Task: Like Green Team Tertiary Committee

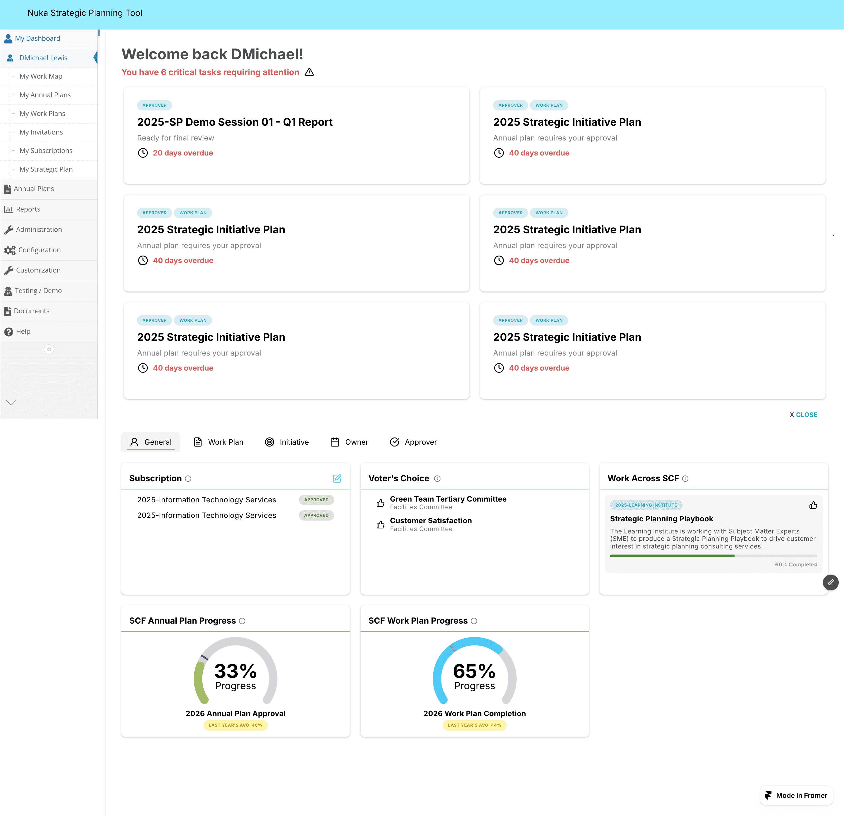Action: 380,503
